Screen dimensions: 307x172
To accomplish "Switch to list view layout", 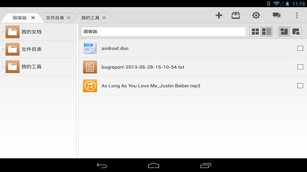I will pyautogui.click(x=266, y=32).
